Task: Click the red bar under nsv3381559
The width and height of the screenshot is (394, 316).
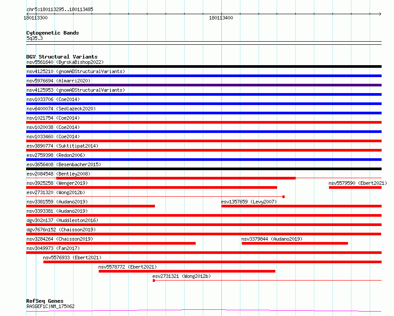Action: pos(90,206)
